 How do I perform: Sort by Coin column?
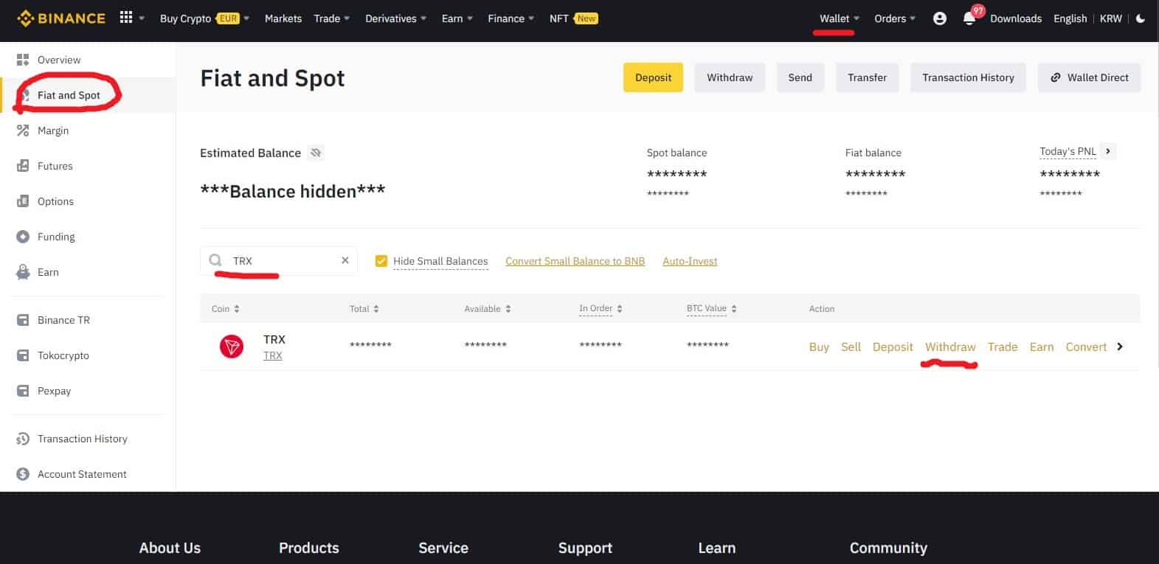226,309
